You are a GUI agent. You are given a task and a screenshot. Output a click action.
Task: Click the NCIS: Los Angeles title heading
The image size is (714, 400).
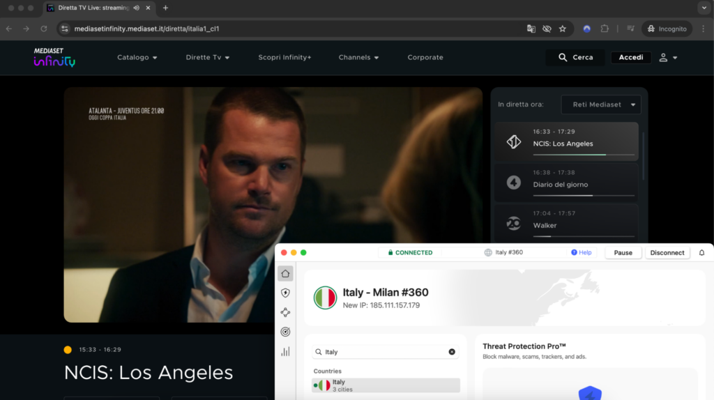[149, 373]
